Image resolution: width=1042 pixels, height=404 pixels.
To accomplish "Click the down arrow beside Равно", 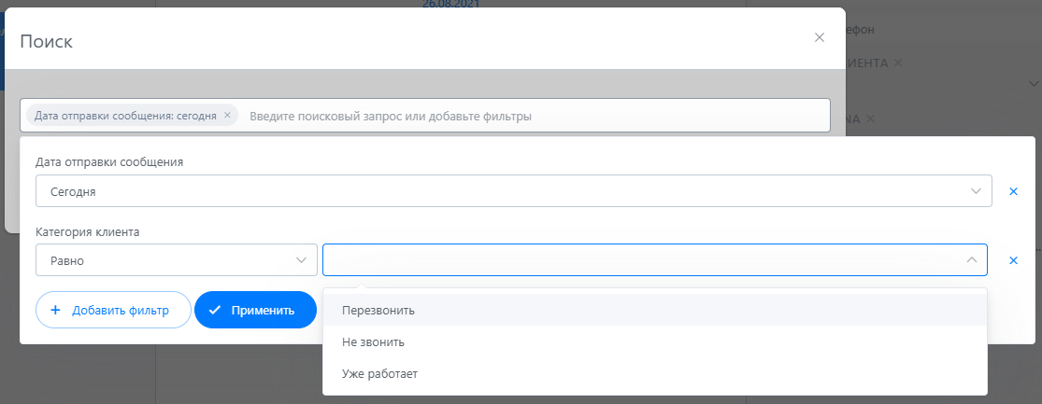I will click(x=301, y=260).
